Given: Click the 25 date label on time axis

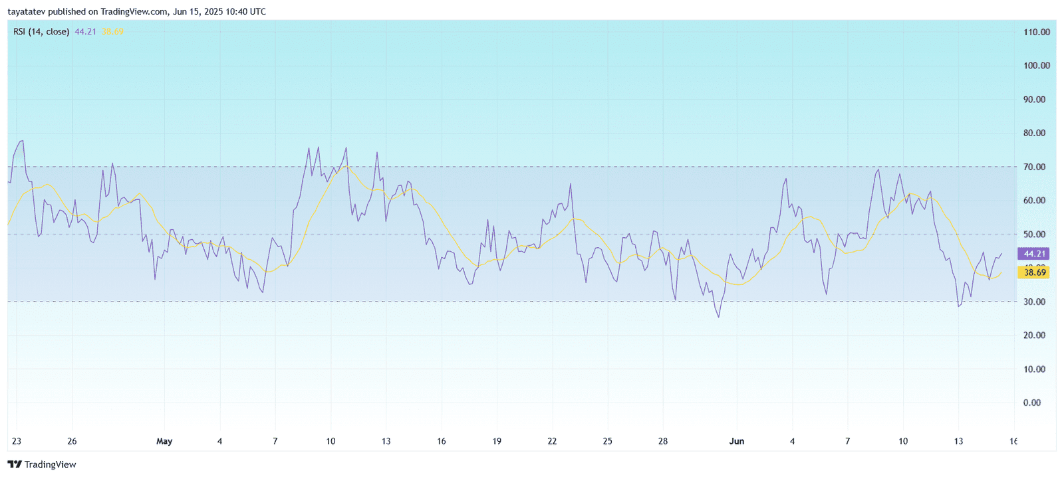Looking at the screenshot, I should (x=607, y=441).
